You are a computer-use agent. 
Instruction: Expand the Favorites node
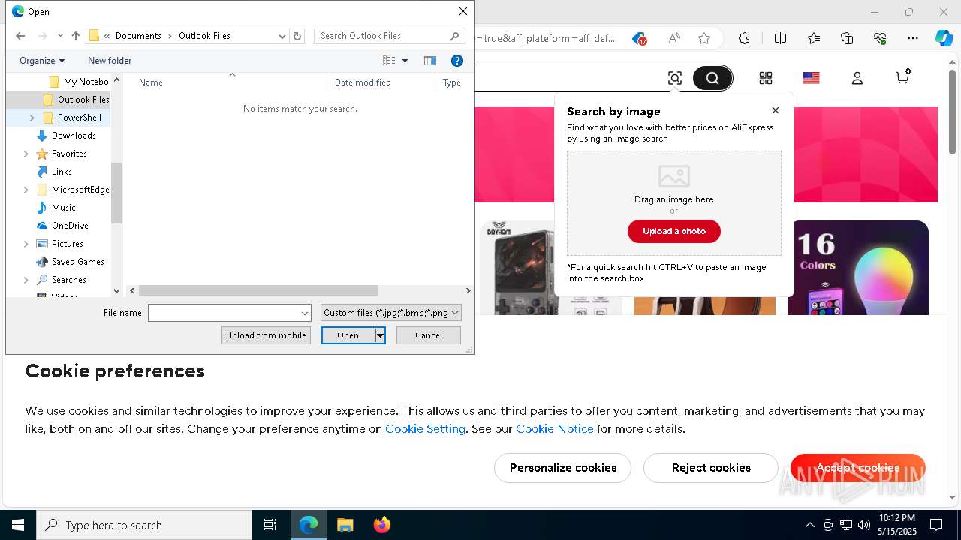click(26, 154)
